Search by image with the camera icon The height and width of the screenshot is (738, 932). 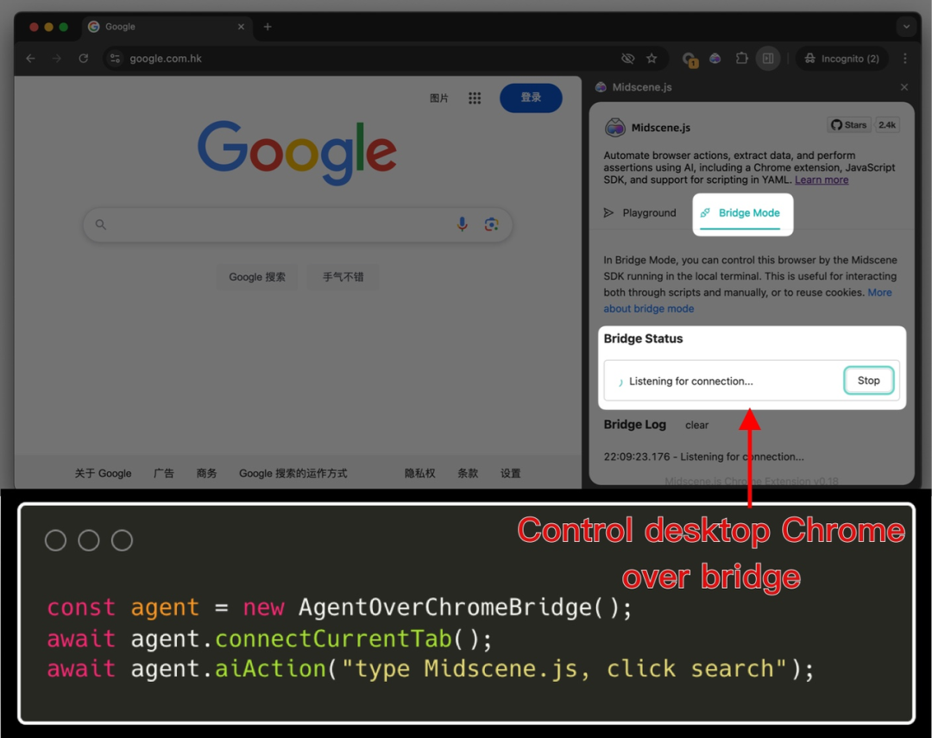(491, 224)
